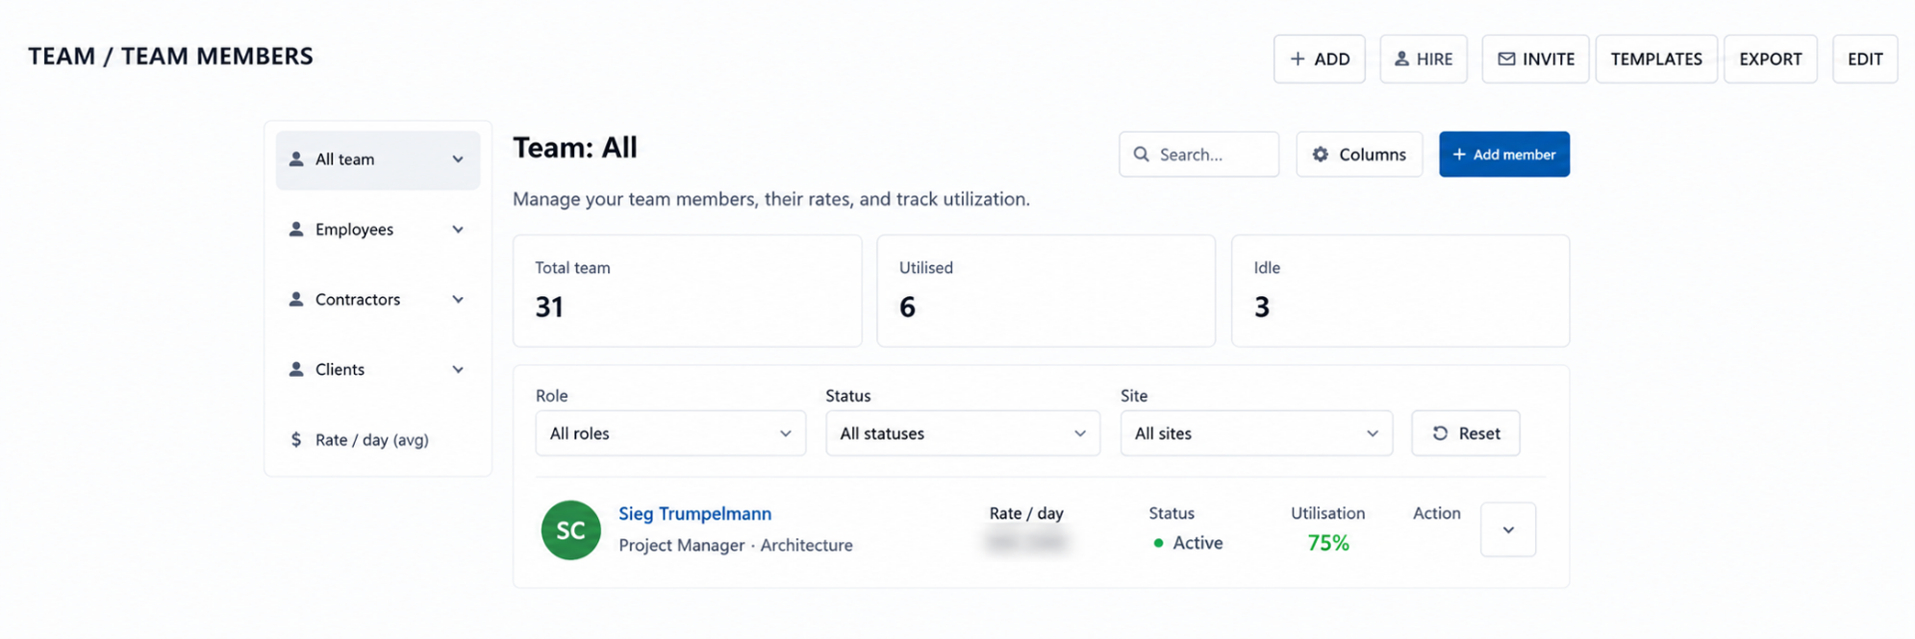1915x639 pixels.
Task: Open the All statuses dropdown
Action: pos(963,433)
